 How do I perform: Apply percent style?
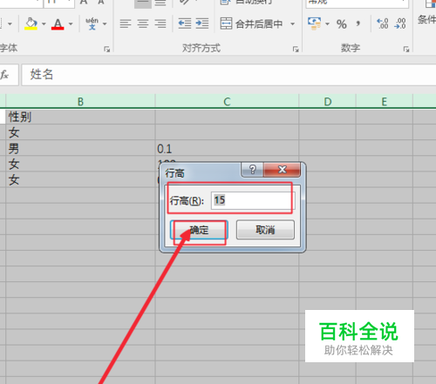[x=342, y=24]
